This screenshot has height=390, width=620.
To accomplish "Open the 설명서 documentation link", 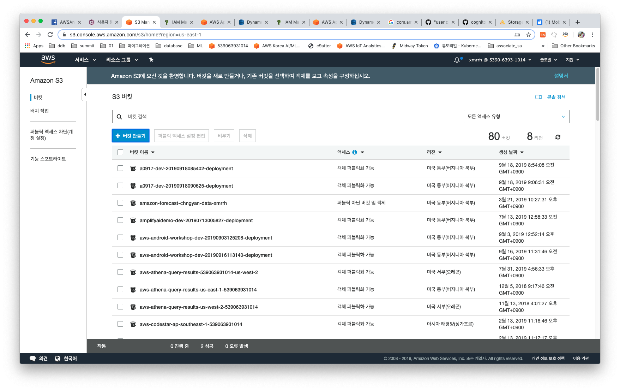I will 561,76.
